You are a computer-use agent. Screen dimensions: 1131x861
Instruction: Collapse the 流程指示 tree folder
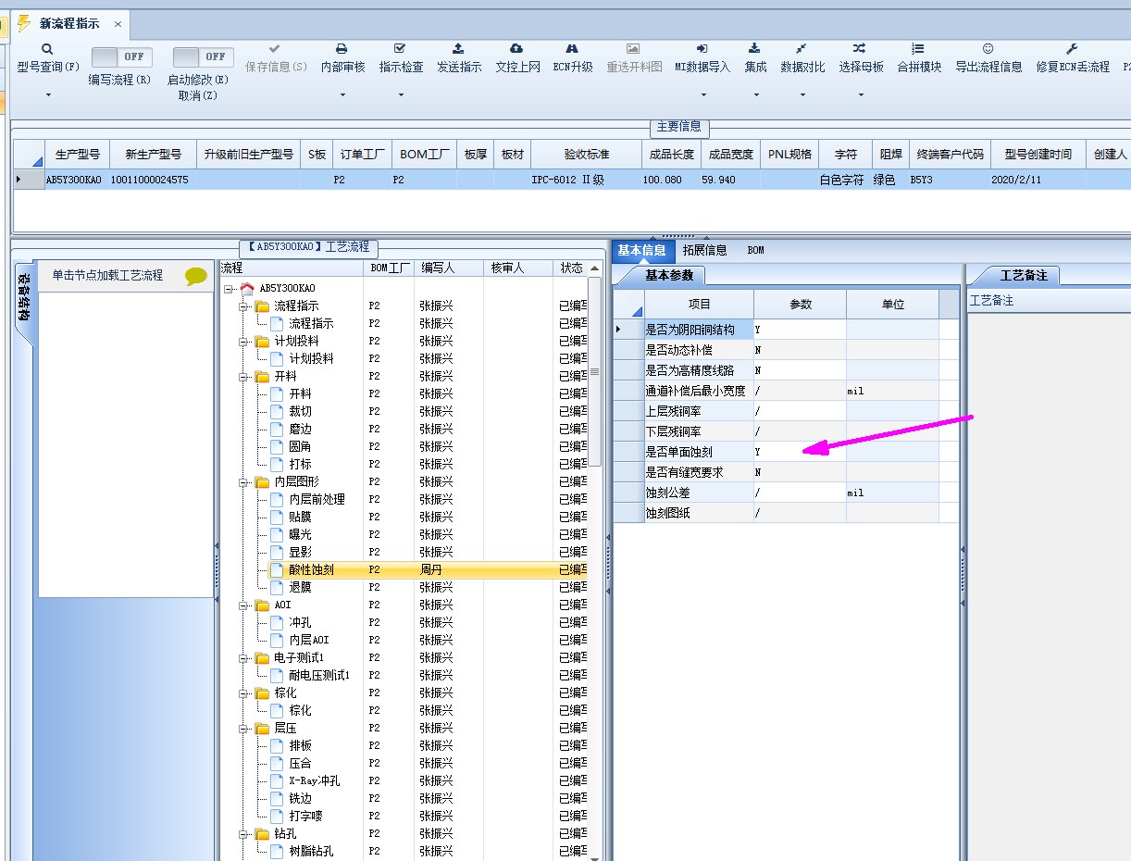(x=243, y=306)
